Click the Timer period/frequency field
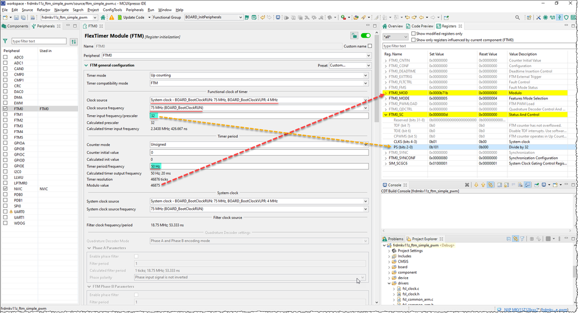This screenshot has width=578, height=313. tap(259, 166)
